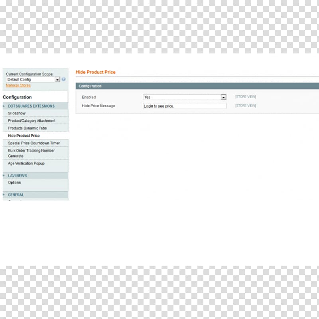Viewport: 319px width, 319px height.
Task: Open Options under LAVI NEWS
Action: (x=35, y=183)
